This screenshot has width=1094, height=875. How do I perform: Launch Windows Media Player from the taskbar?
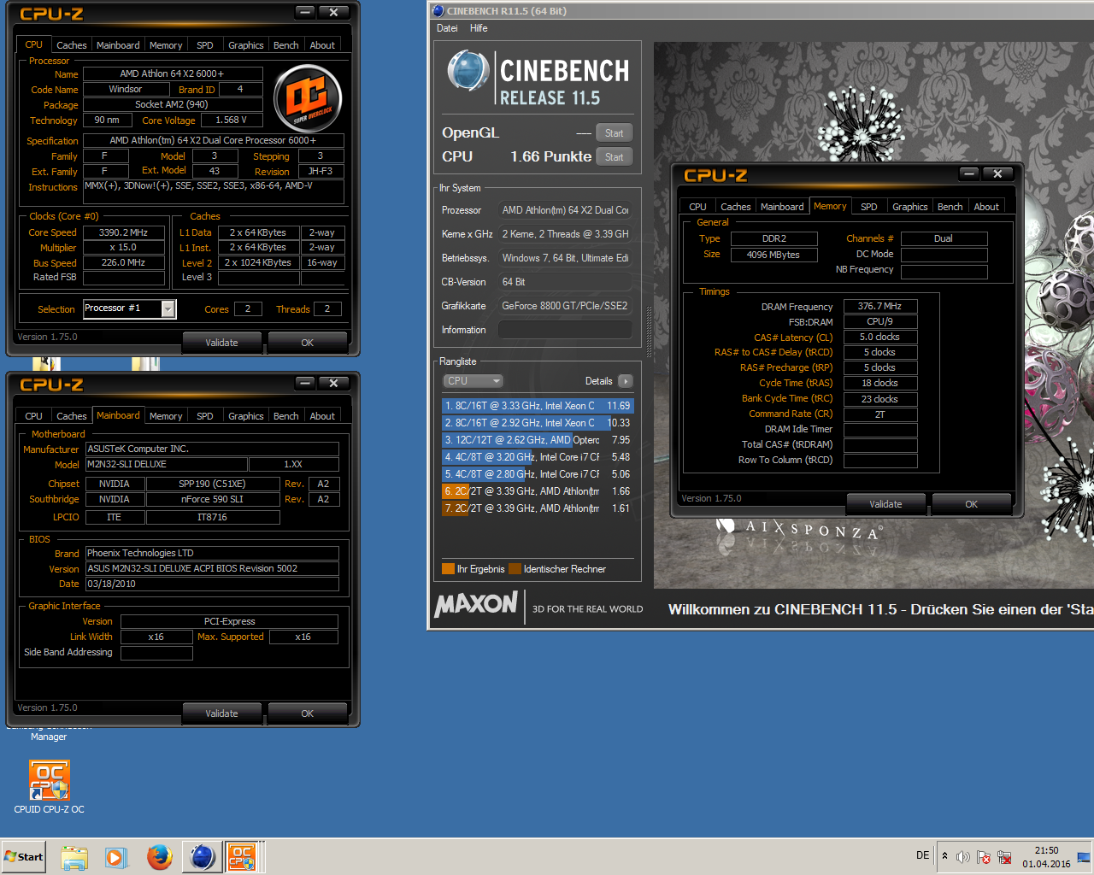(116, 857)
